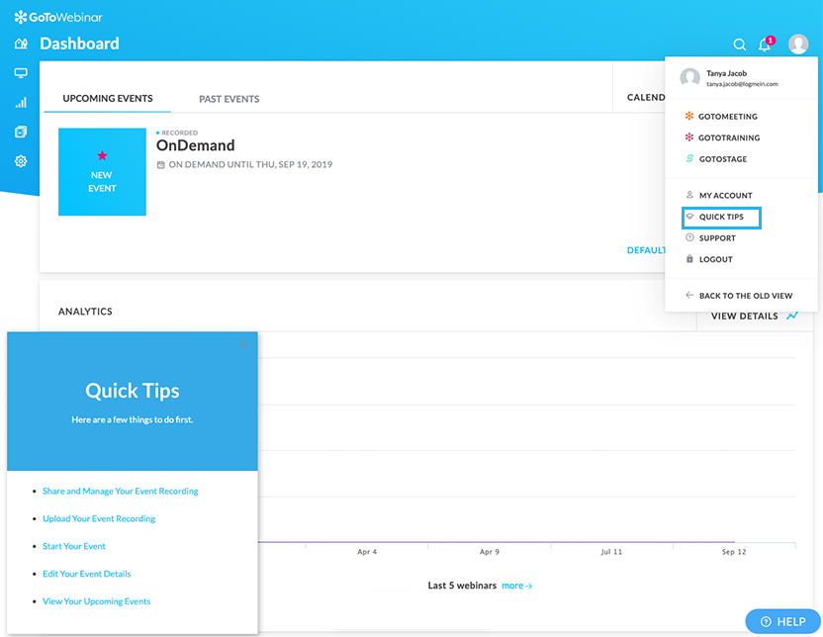Click the Quick Tips graduation cap icon

pos(689,217)
